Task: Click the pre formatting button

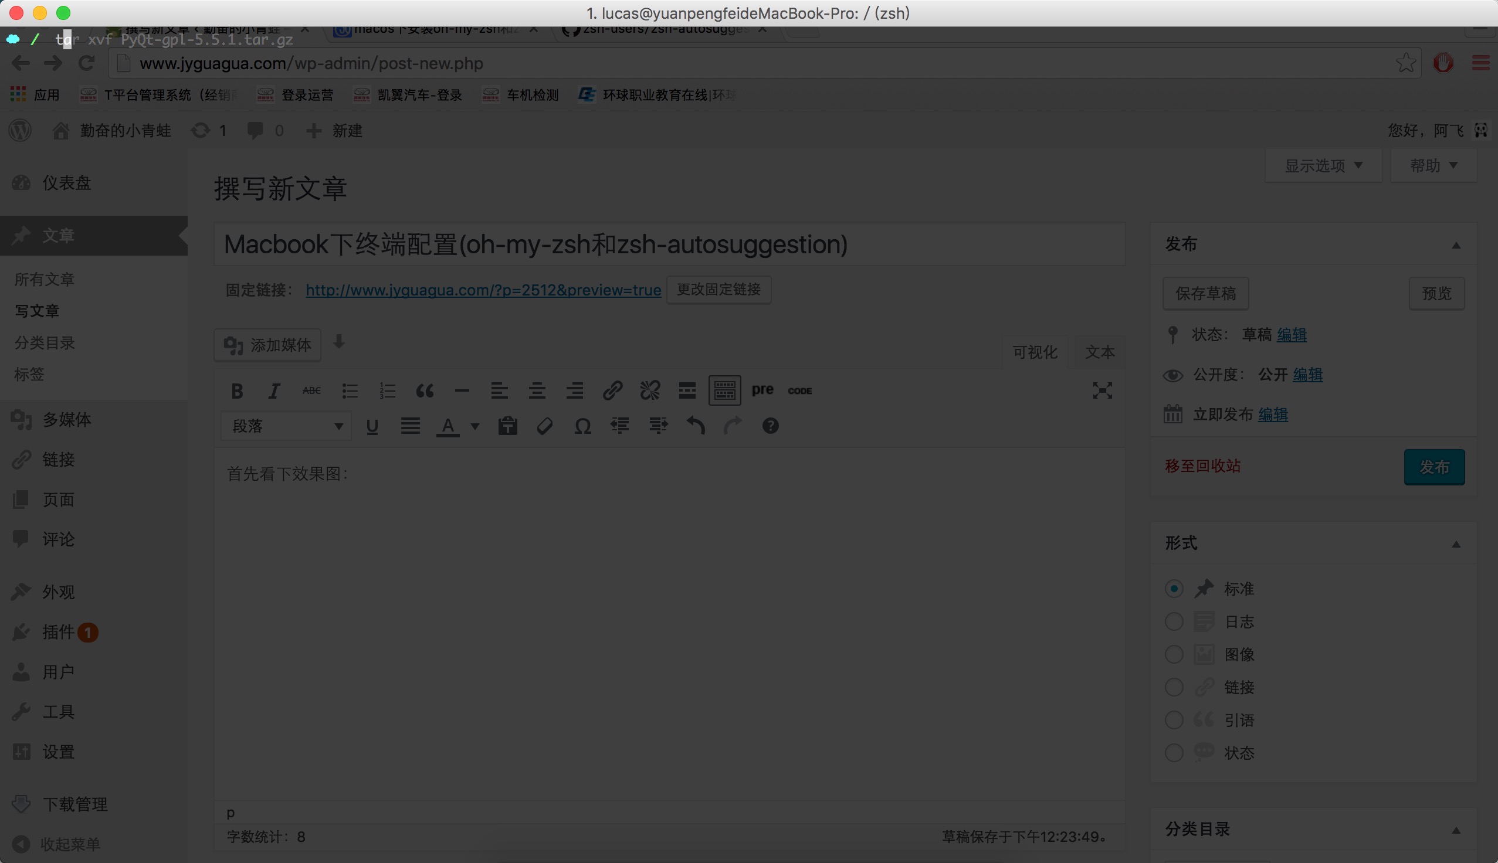Action: [762, 389]
